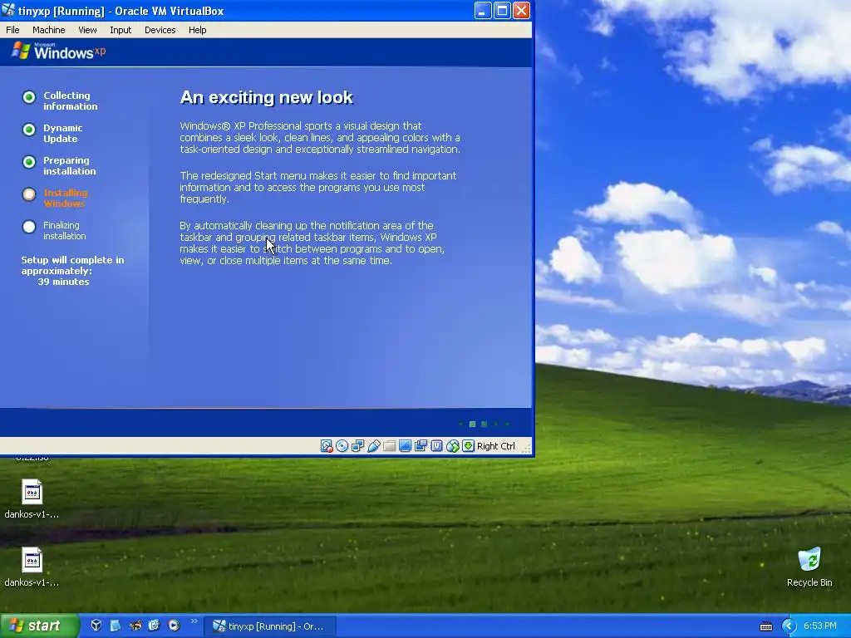Image resolution: width=851 pixels, height=638 pixels.
Task: Open Windows Media Player from quick launch
Action: point(174,626)
